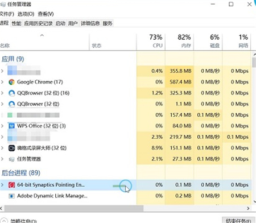
Task: Sort by the CPU 73% column header
Action: coord(151,42)
